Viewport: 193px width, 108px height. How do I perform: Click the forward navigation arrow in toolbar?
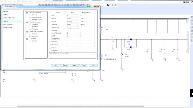click(115, 5)
